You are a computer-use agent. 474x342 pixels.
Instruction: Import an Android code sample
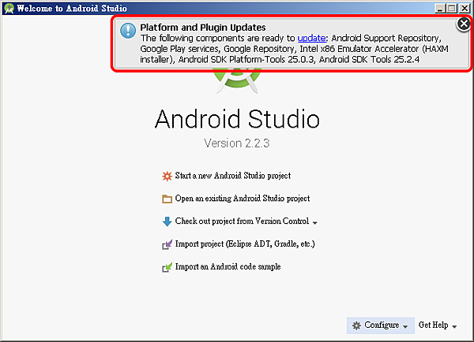coord(228,266)
